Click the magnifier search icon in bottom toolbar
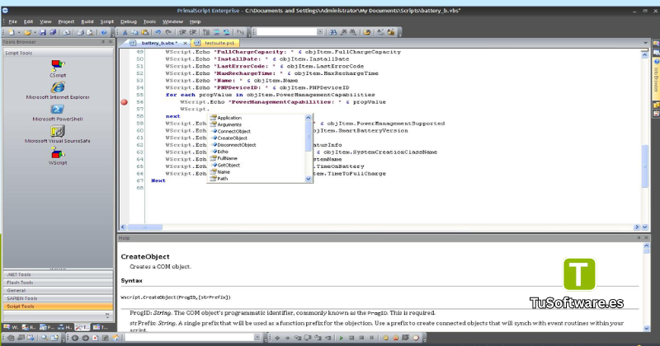Screen dimensions: 660x346 click(45, 338)
